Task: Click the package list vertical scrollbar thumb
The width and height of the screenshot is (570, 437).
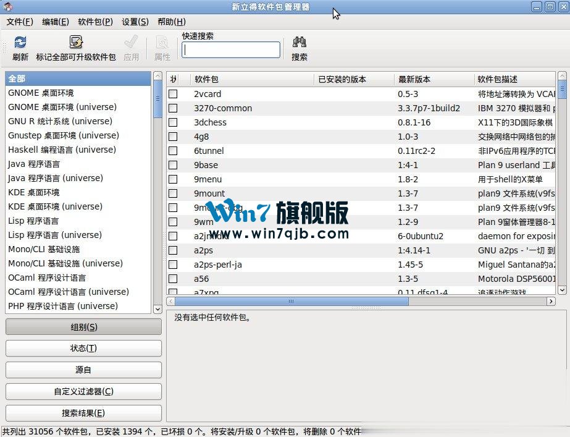Action: tap(562, 89)
